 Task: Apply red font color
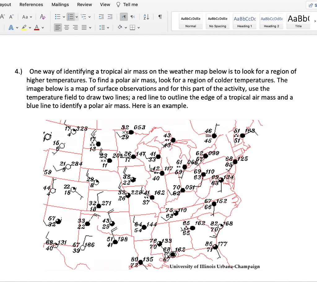click(x=37, y=28)
